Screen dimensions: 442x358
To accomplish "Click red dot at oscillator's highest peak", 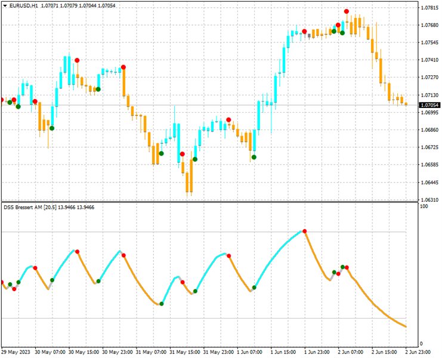I will point(305,231).
